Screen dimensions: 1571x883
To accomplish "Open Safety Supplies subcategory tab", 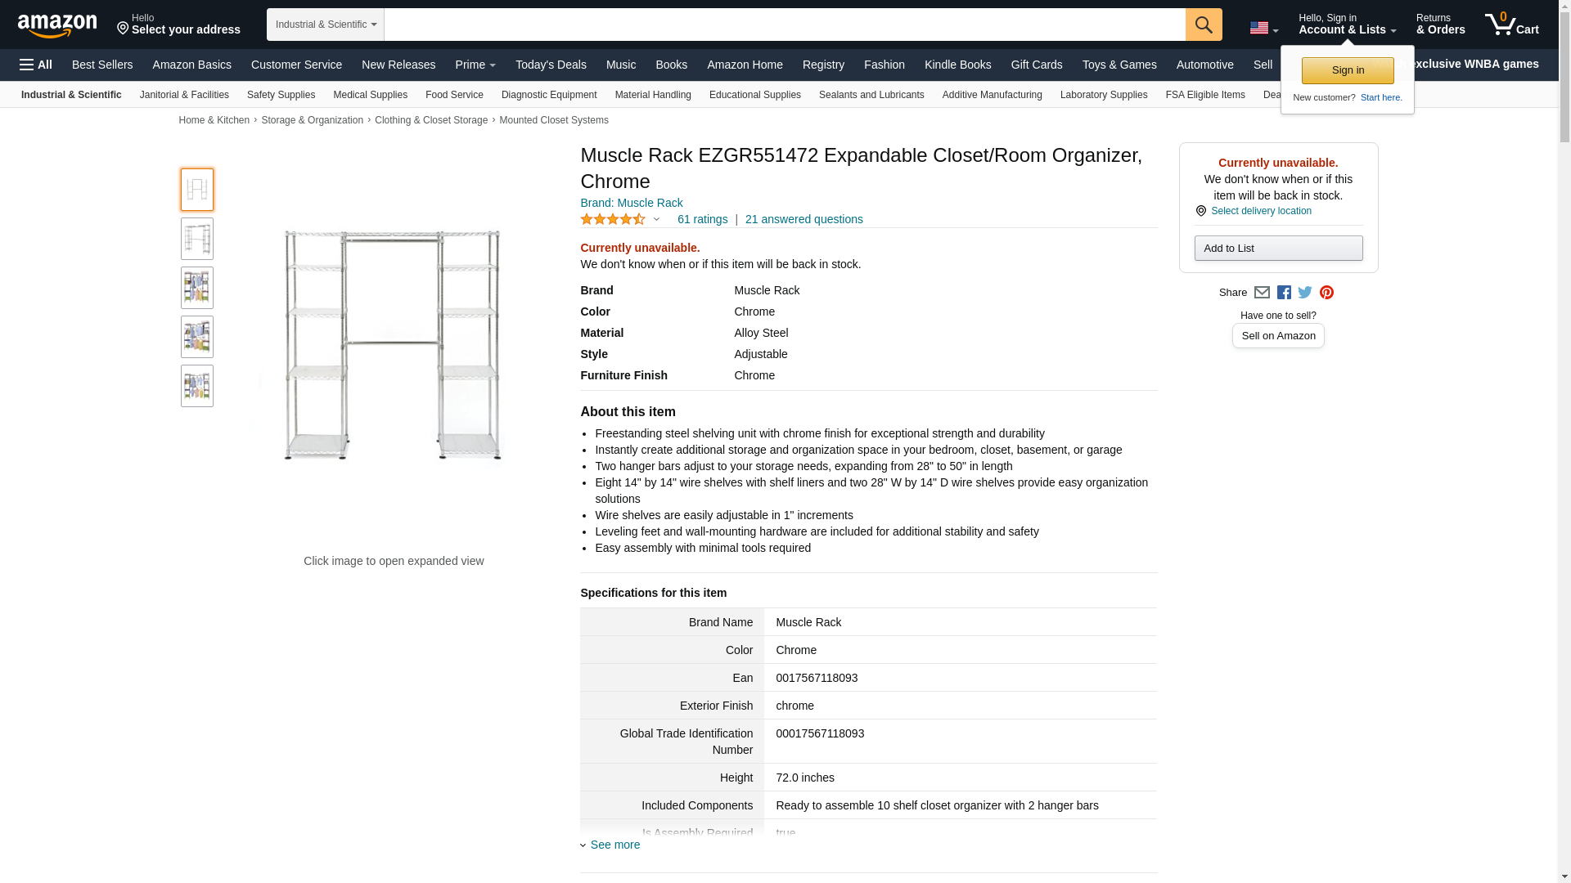I will 281,95.
